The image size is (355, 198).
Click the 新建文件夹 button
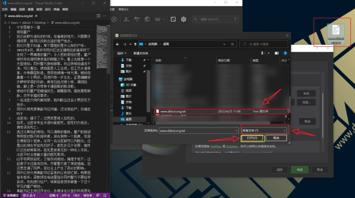[141, 53]
